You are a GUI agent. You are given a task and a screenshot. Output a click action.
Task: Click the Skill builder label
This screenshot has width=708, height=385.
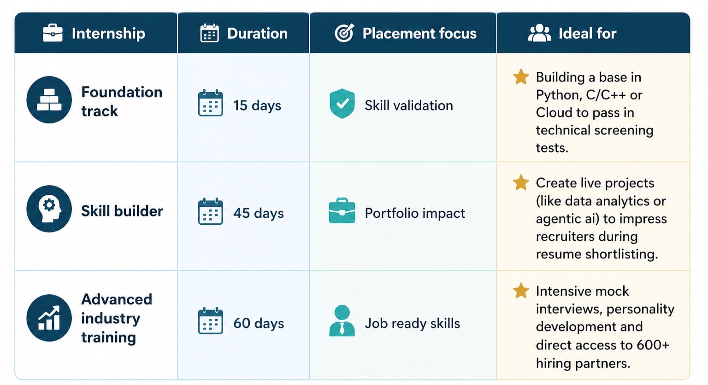pyautogui.click(x=122, y=211)
